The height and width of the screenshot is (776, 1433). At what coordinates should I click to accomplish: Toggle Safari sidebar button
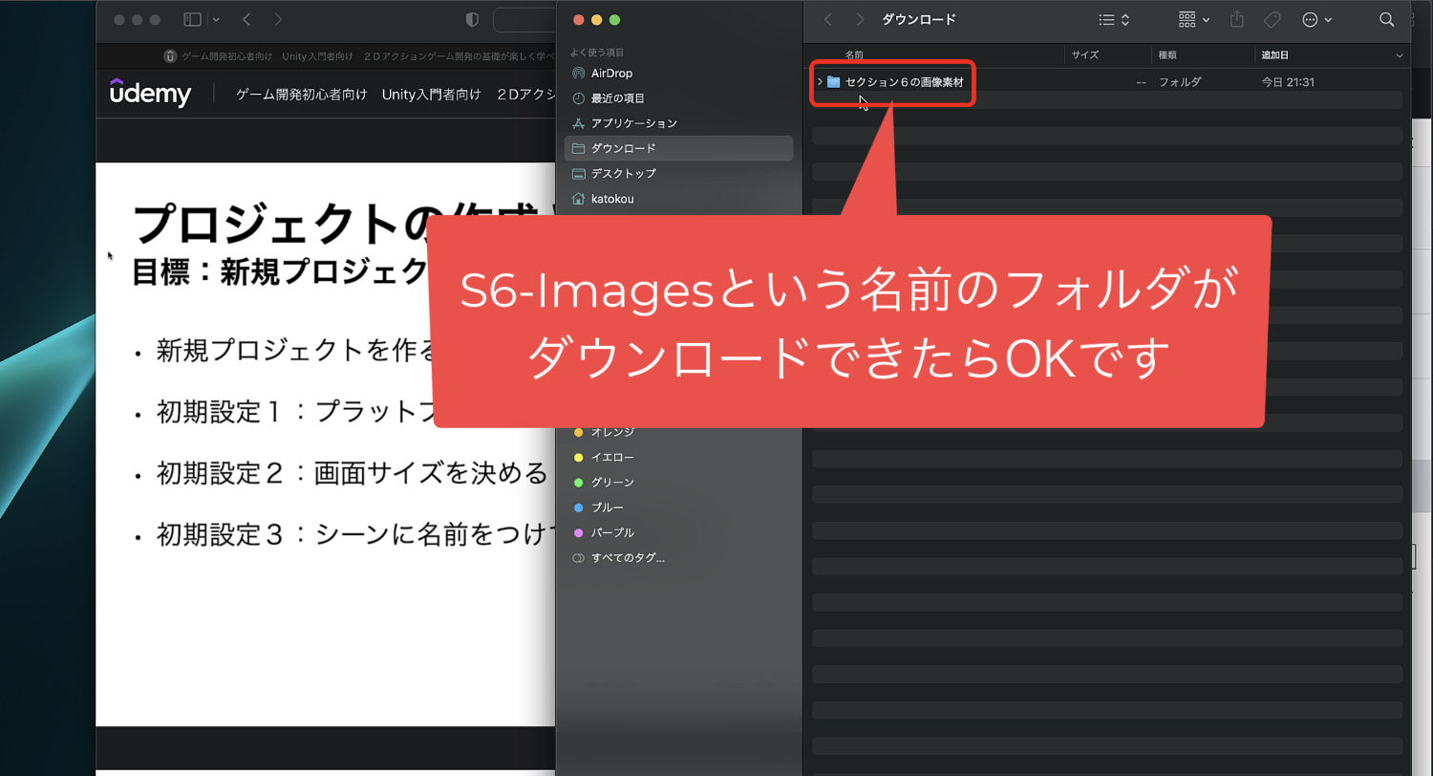(x=192, y=19)
